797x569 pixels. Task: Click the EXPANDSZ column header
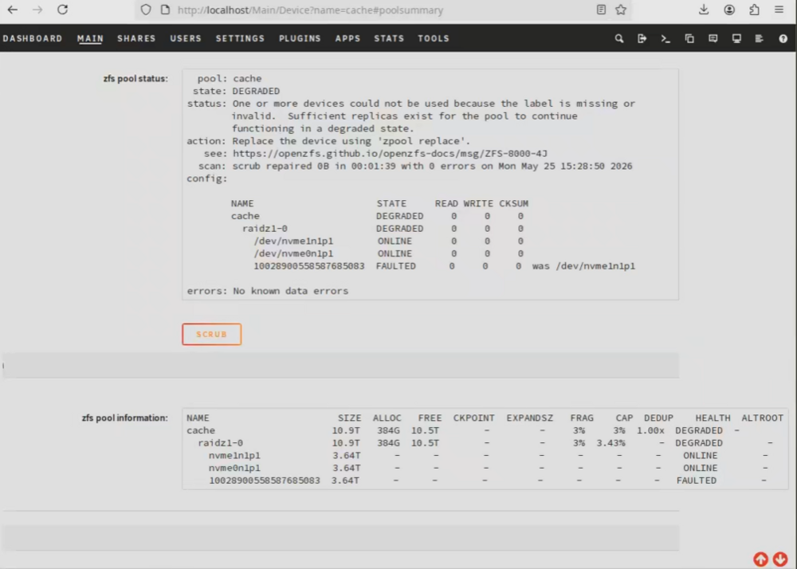[529, 418]
